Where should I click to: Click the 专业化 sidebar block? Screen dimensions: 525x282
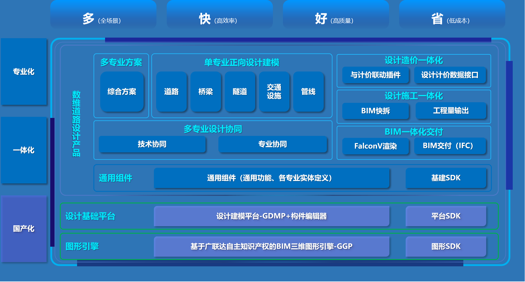24,72
